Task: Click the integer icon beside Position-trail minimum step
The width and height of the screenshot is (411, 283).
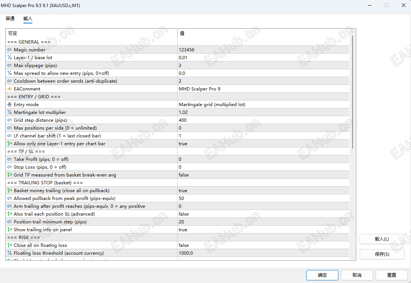Action: [x=9, y=222]
